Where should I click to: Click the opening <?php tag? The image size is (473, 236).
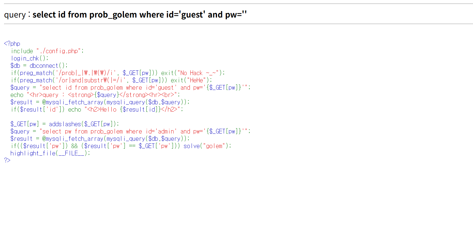click(12, 44)
